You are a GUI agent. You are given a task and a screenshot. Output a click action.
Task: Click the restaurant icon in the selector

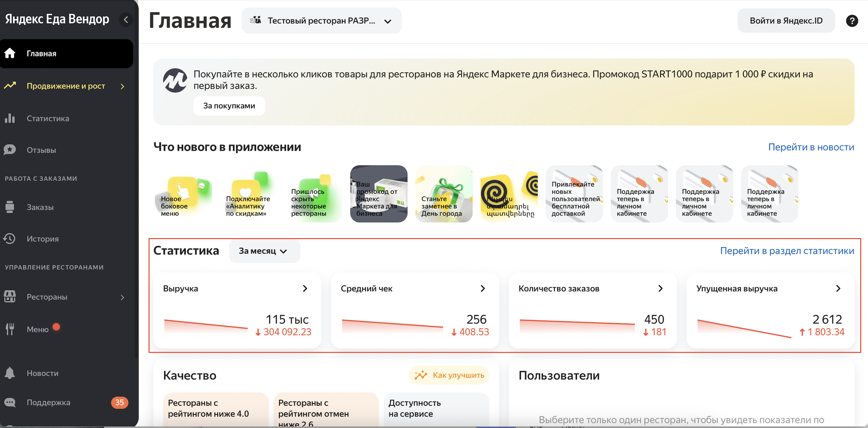[x=256, y=20]
